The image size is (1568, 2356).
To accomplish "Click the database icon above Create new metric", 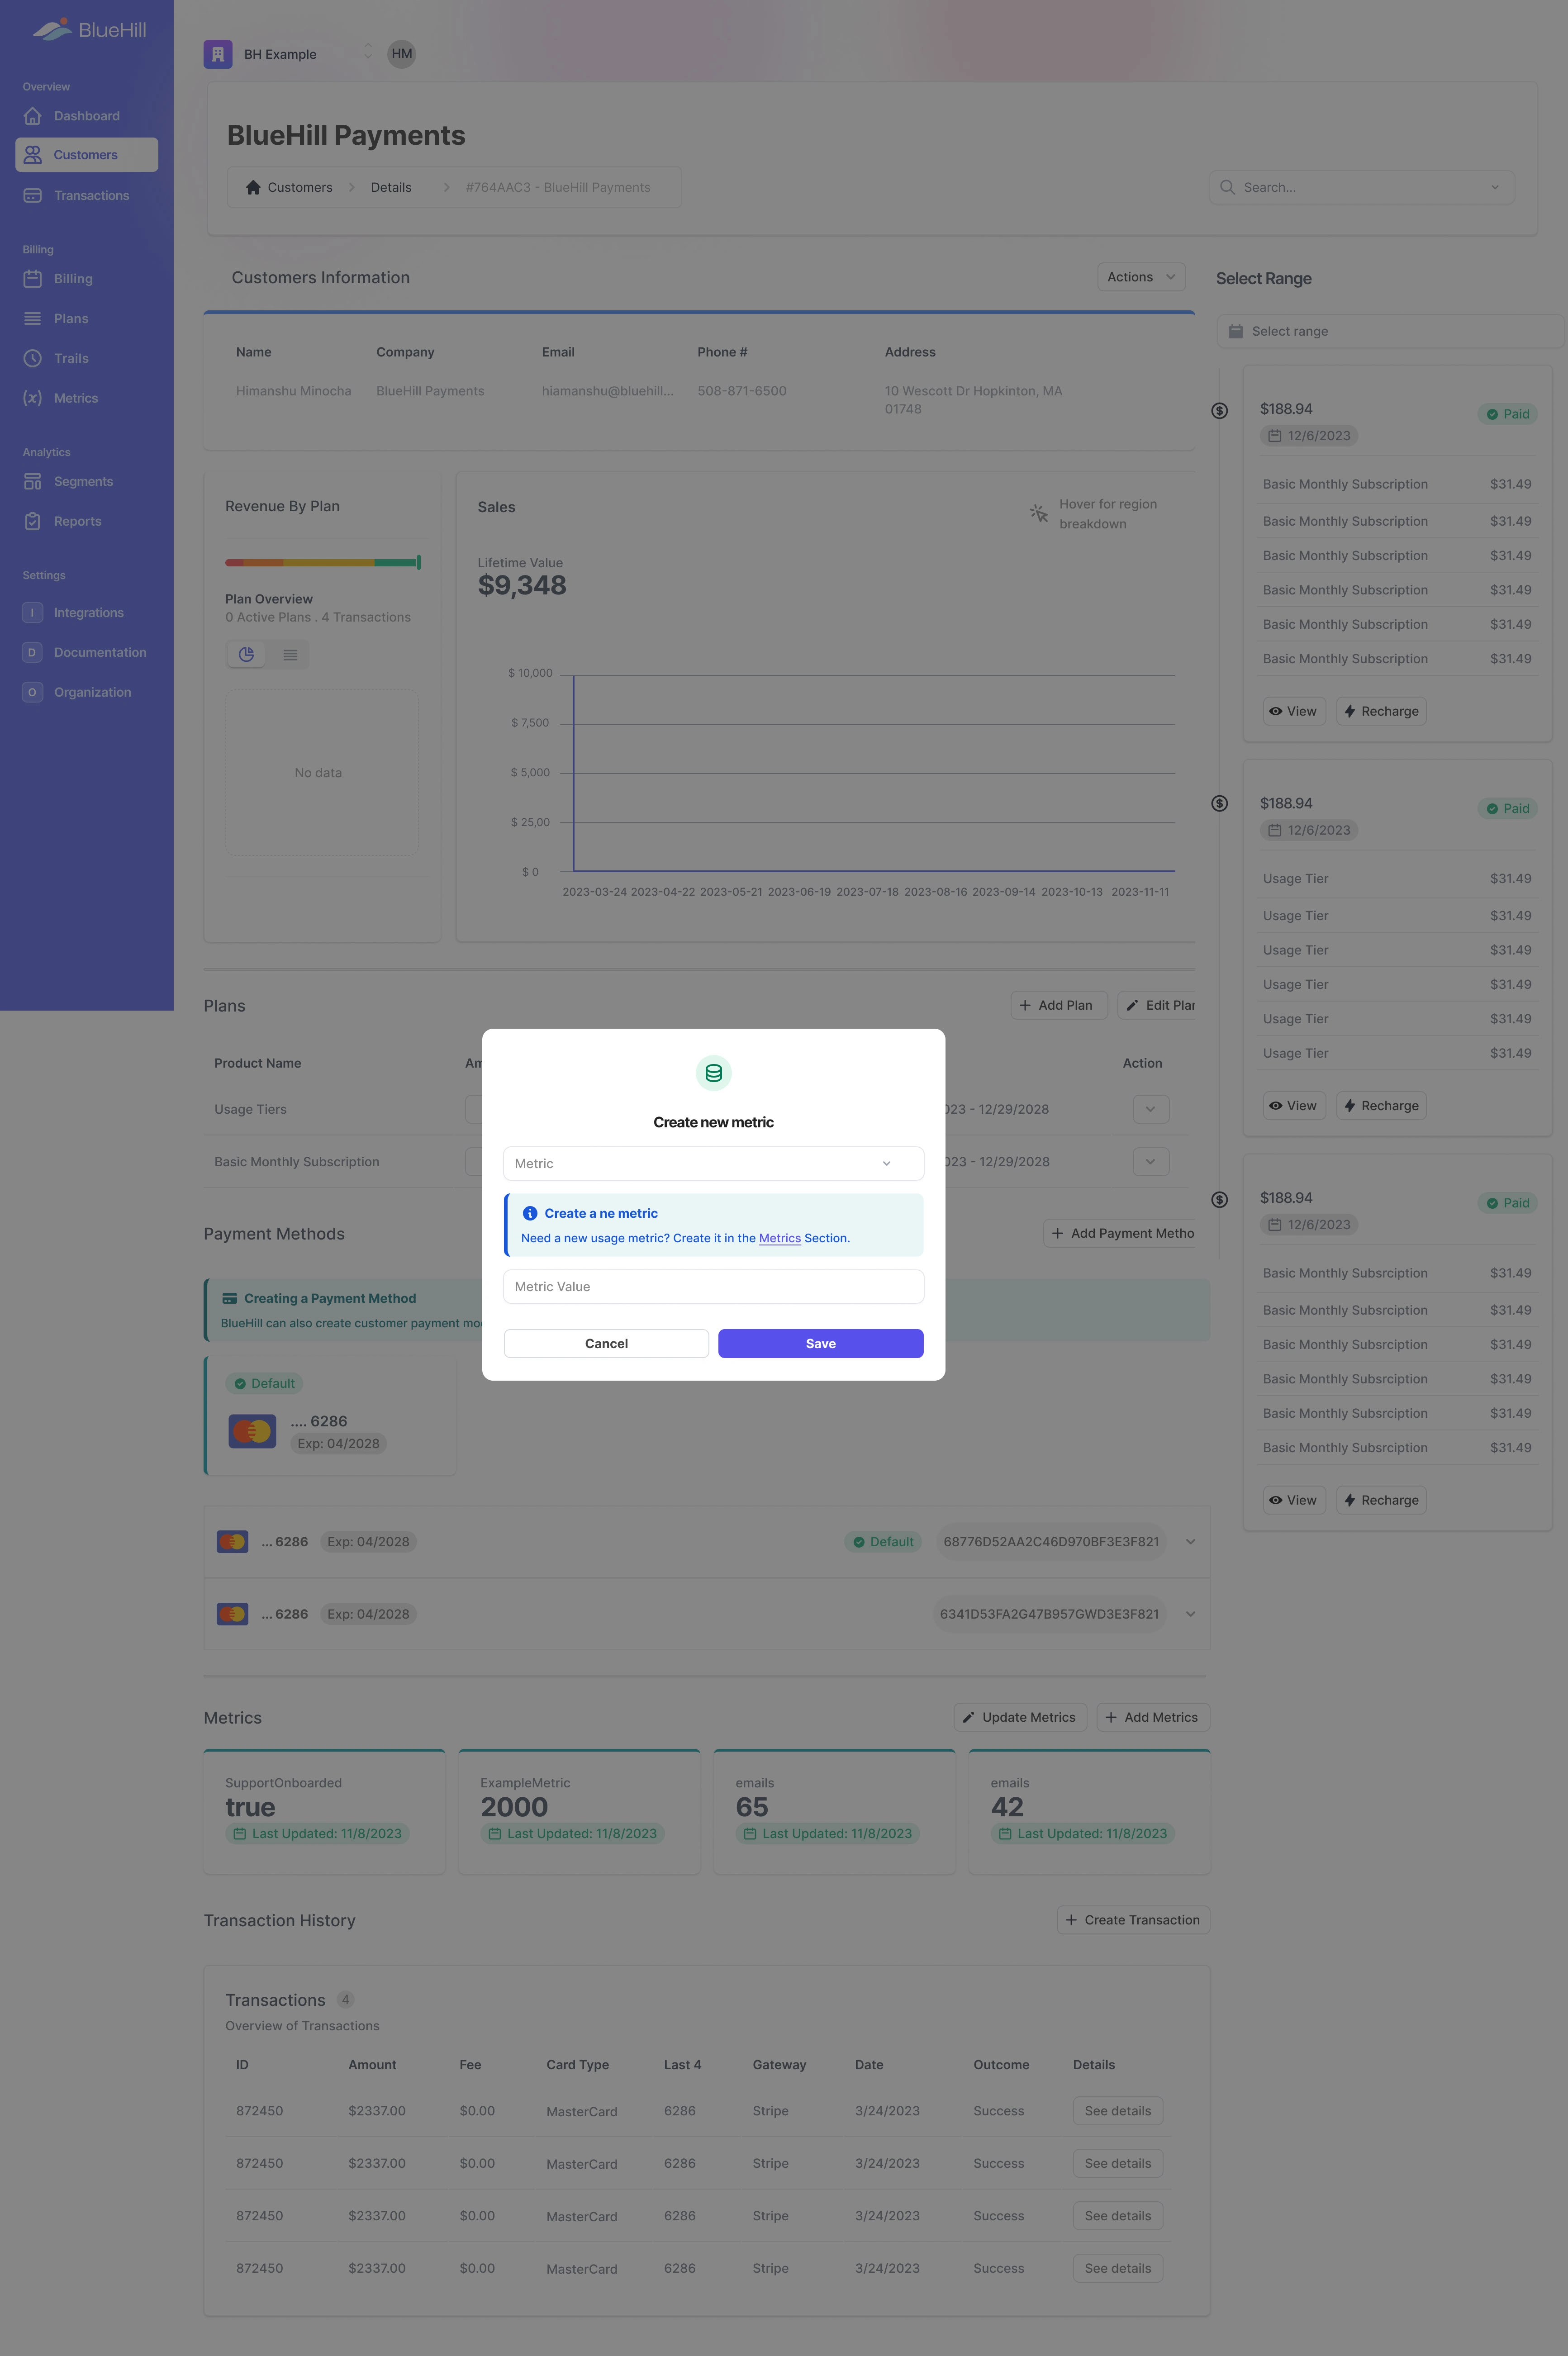I will point(713,1073).
